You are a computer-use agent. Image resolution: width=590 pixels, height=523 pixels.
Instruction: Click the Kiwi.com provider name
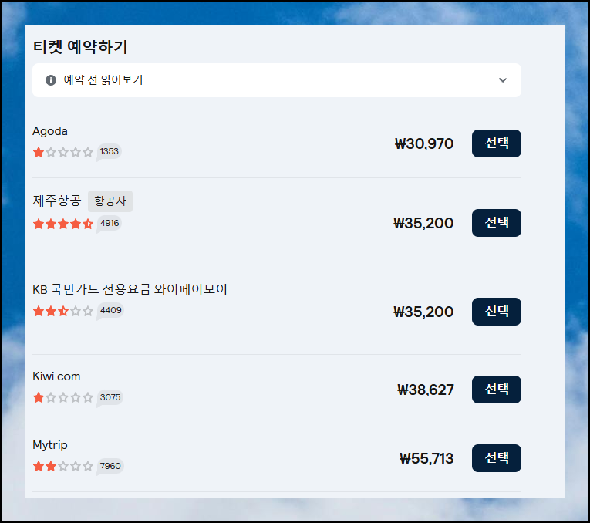pos(56,376)
